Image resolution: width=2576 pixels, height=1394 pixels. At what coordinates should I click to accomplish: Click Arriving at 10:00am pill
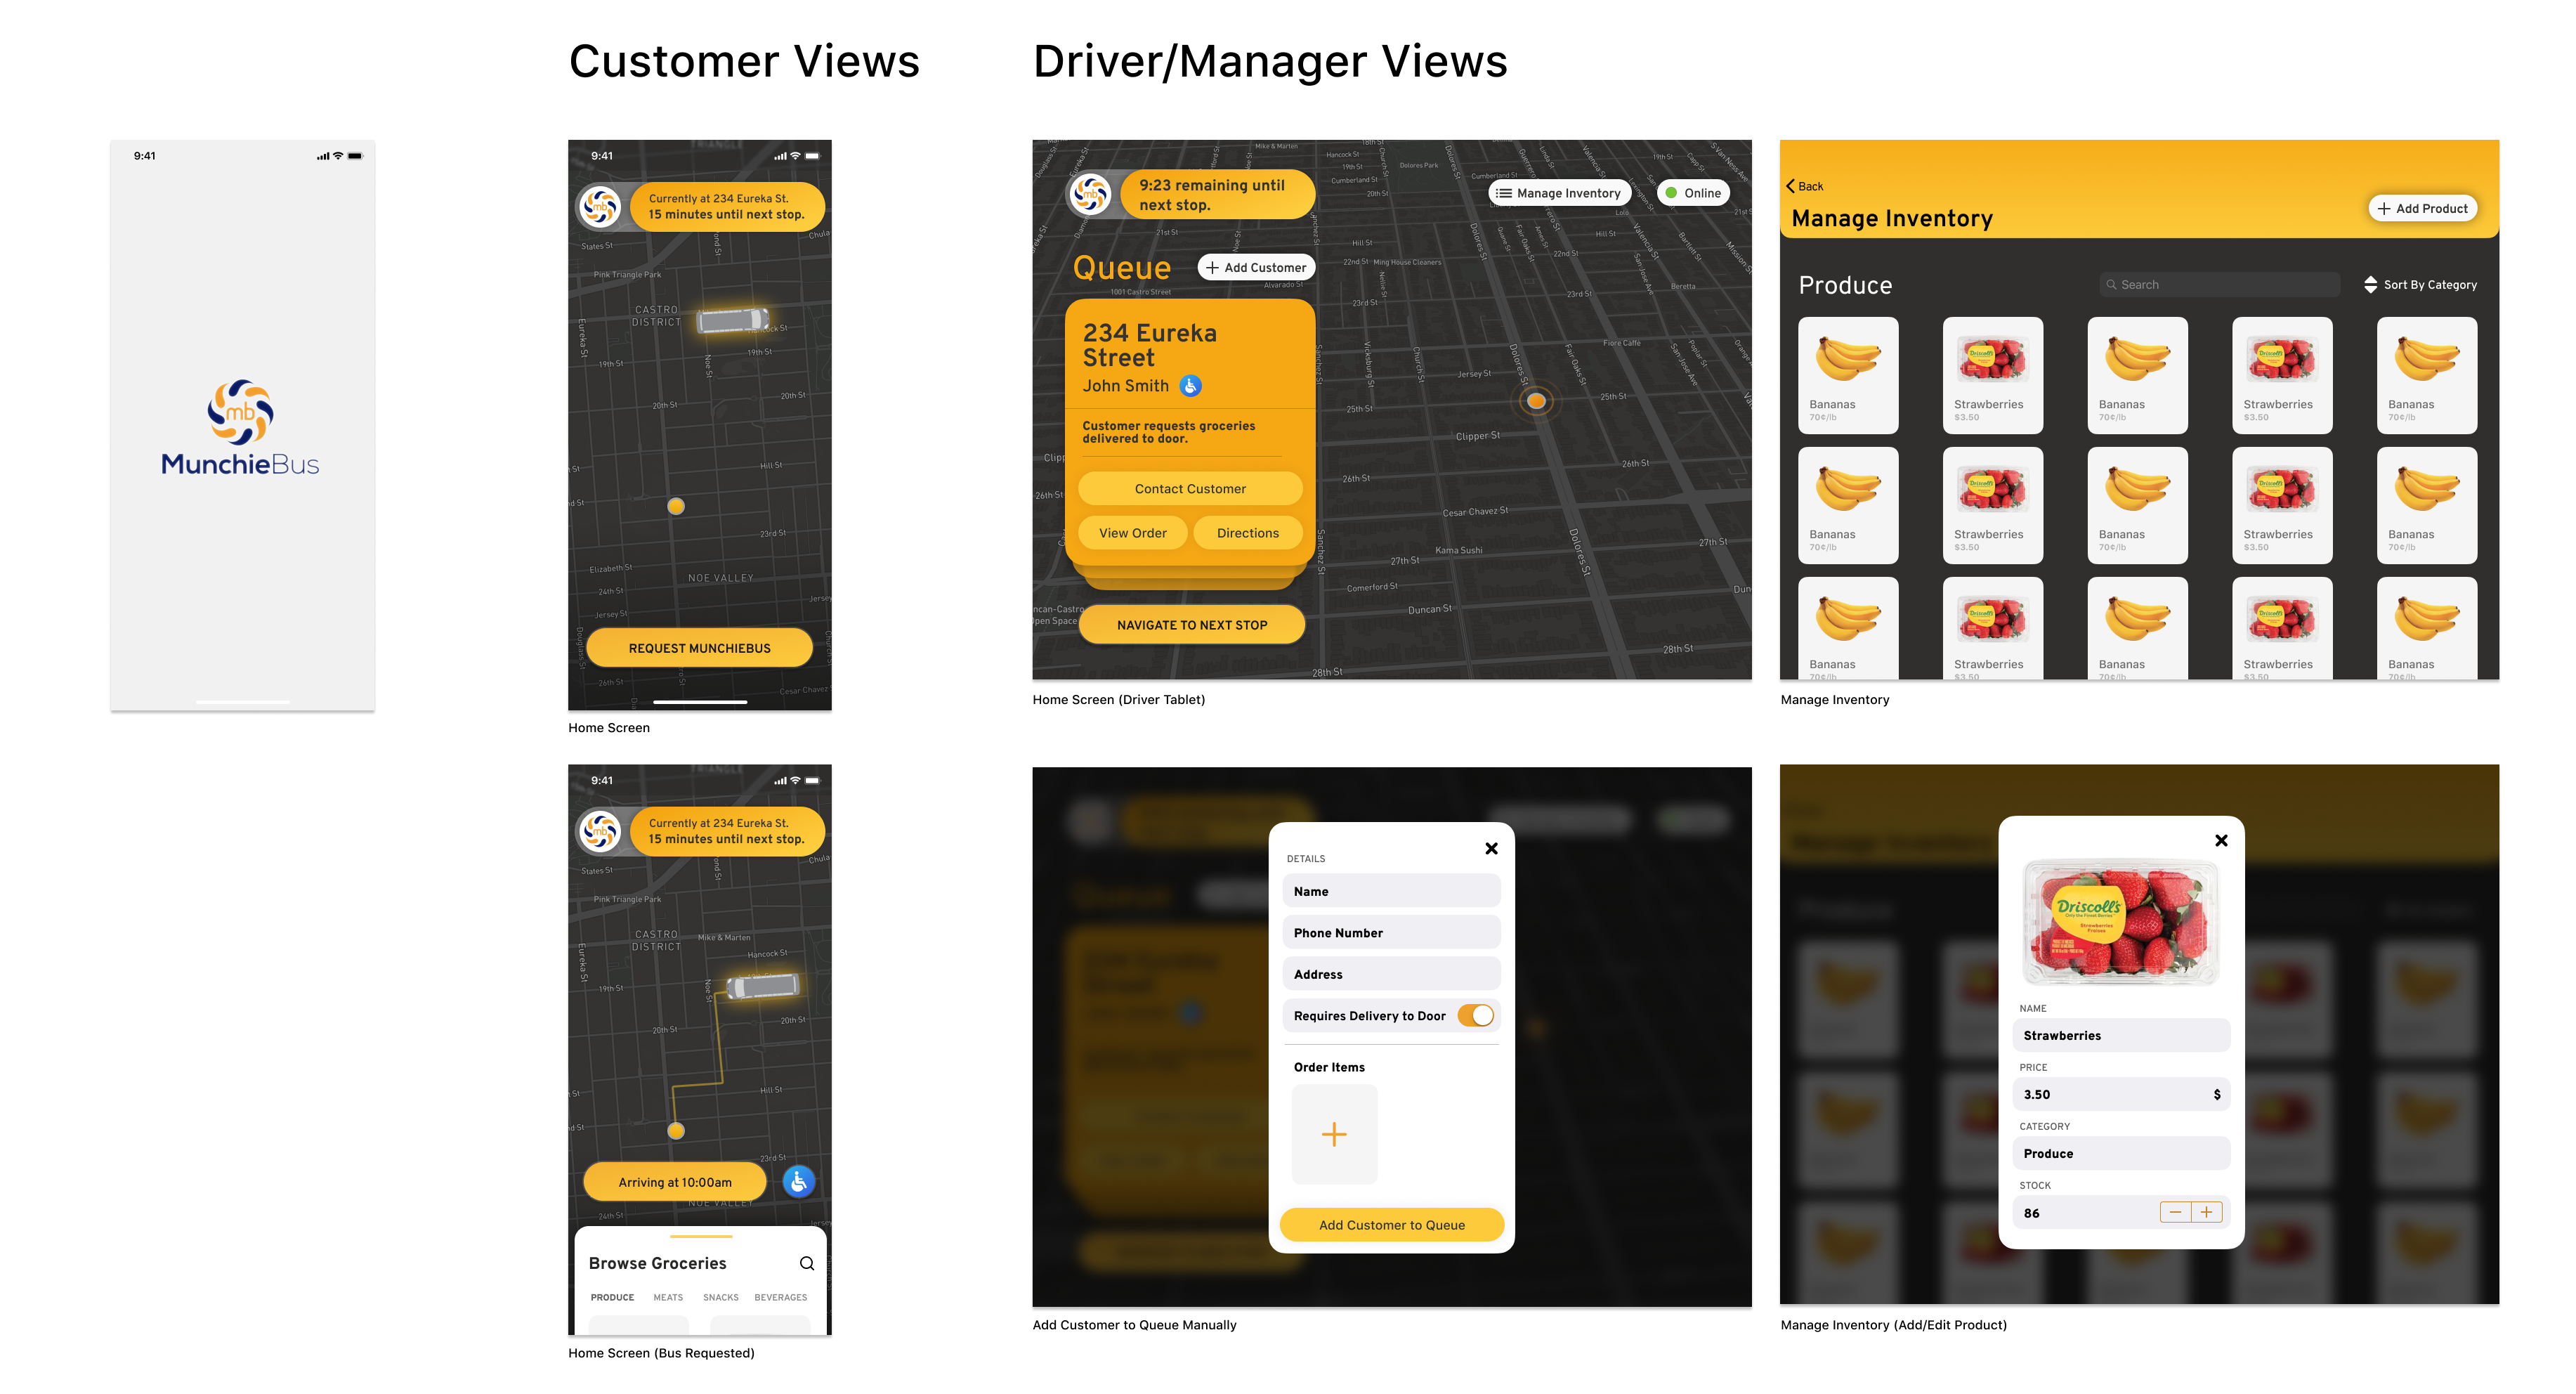pyautogui.click(x=675, y=1182)
